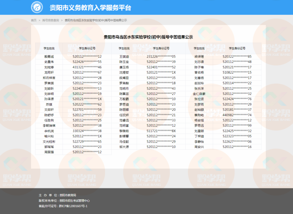Select student name 邹大源
The width and height of the screenshot is (293, 214).
[124, 147]
